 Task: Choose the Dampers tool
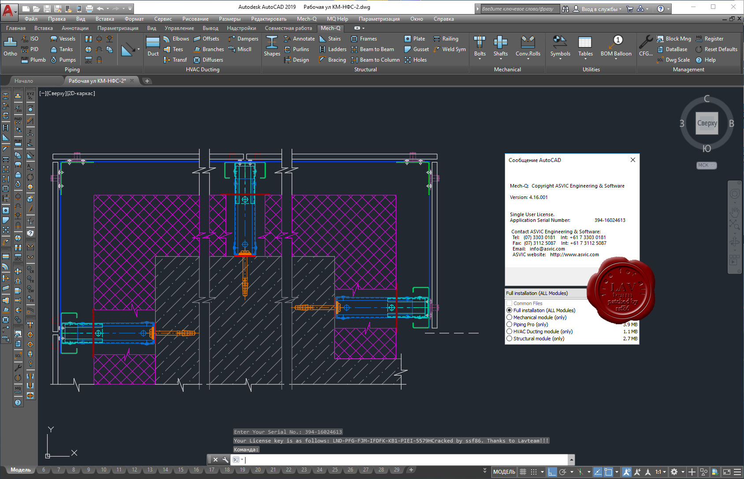click(x=243, y=39)
